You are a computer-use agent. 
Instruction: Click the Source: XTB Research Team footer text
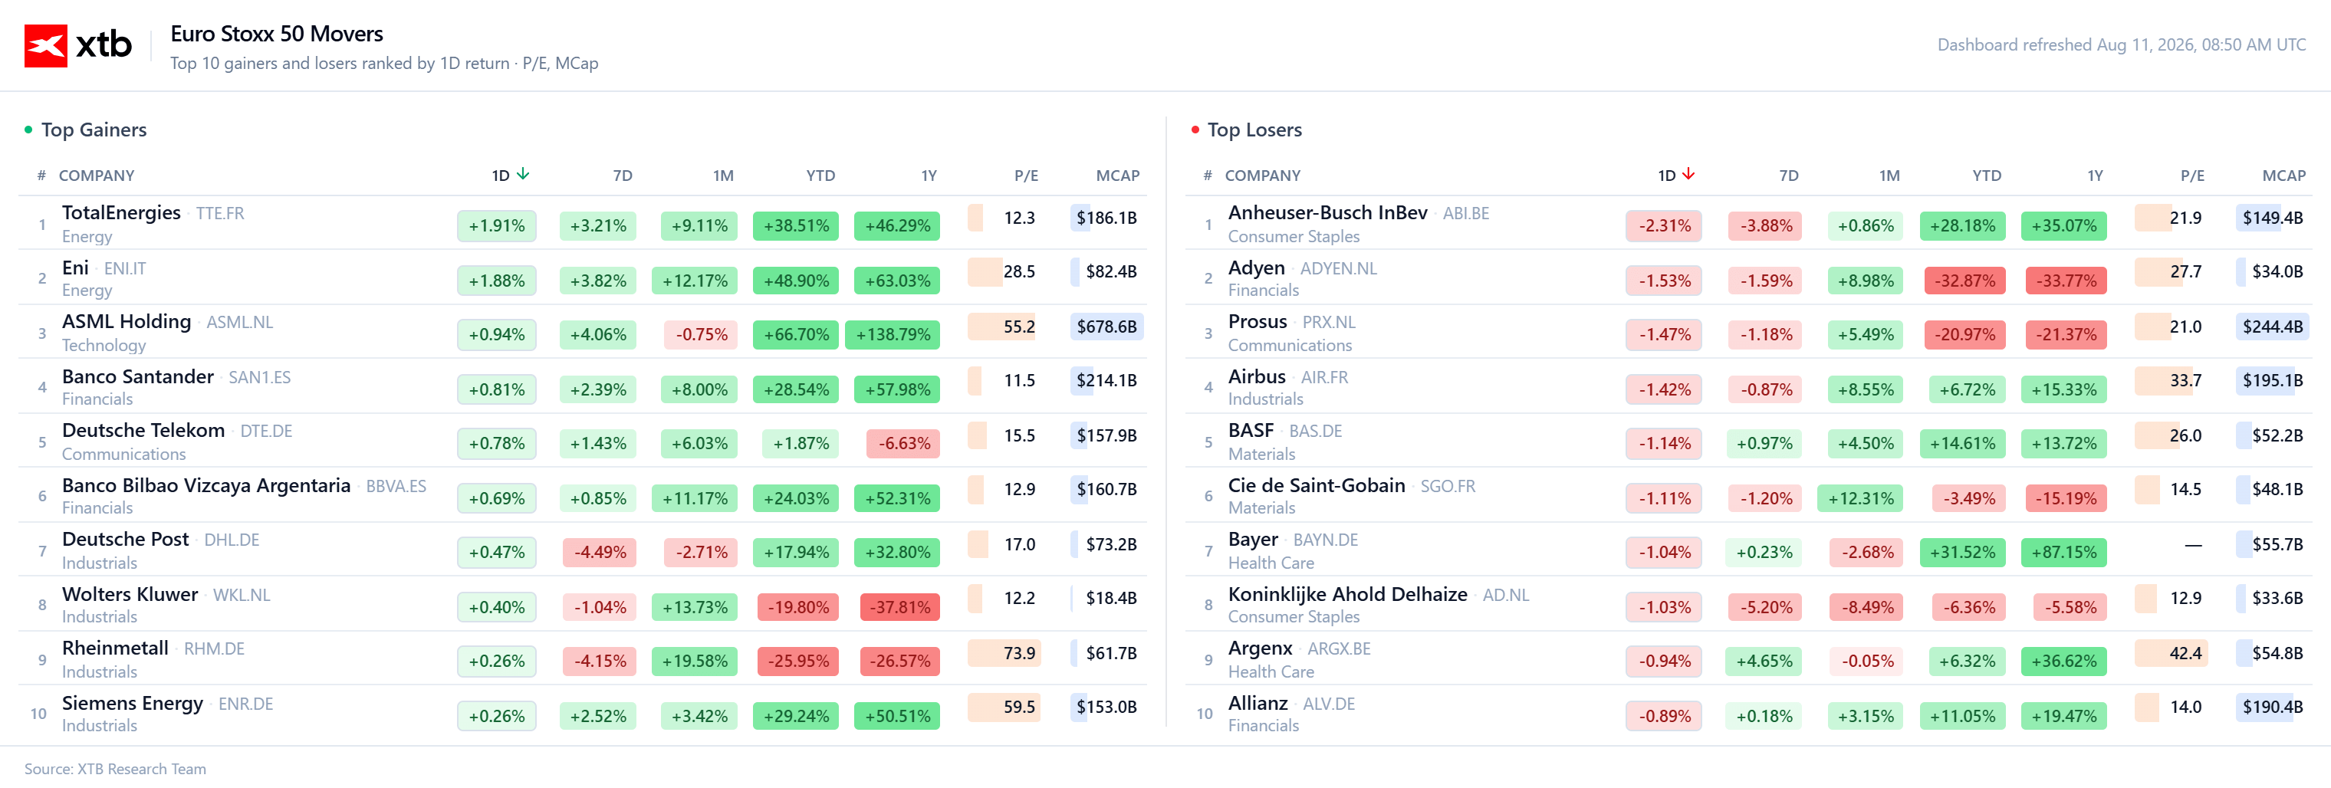pos(115,769)
